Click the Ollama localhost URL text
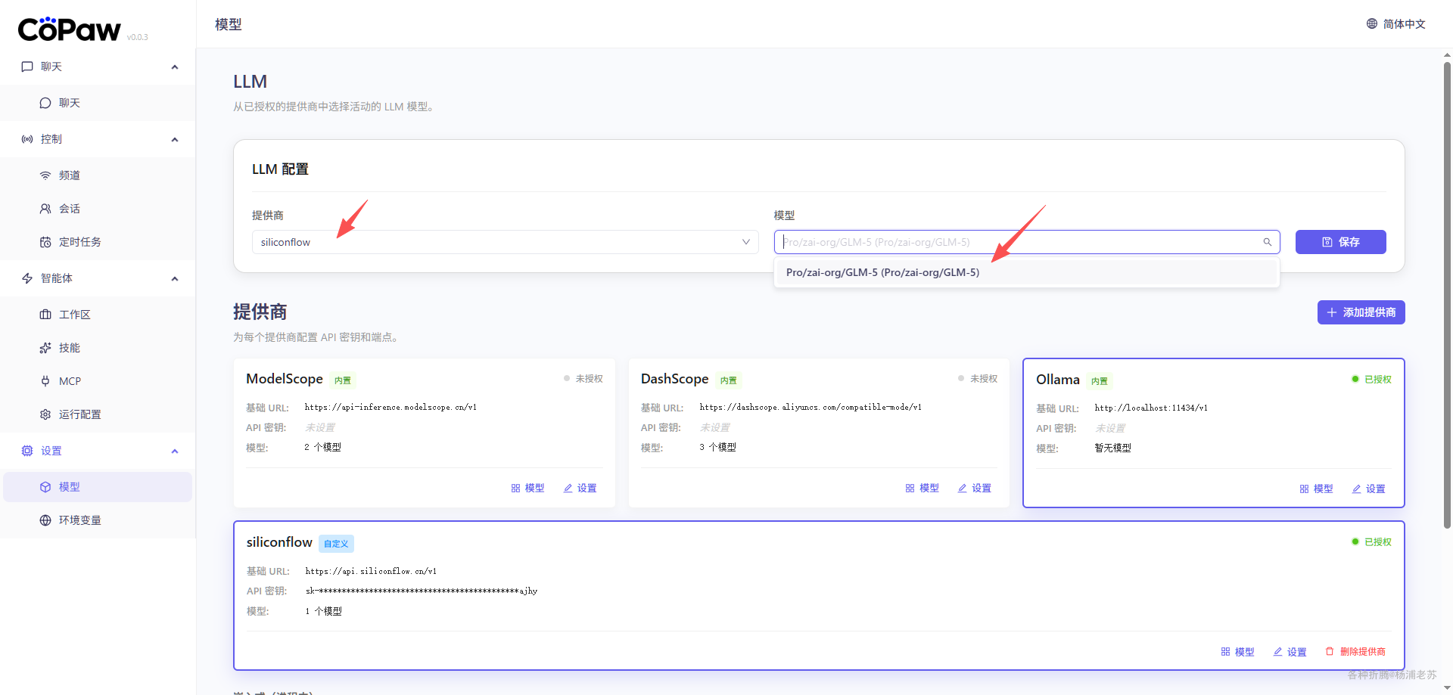The image size is (1453, 695). pyautogui.click(x=1151, y=408)
